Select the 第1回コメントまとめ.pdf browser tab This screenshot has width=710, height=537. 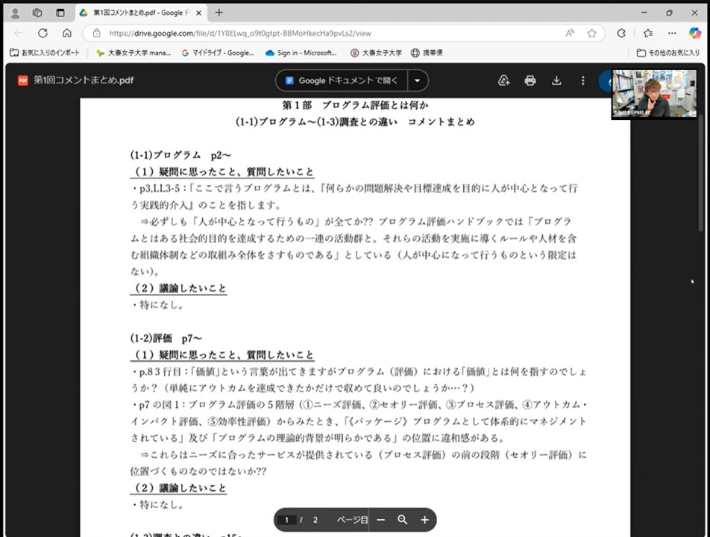click(138, 13)
